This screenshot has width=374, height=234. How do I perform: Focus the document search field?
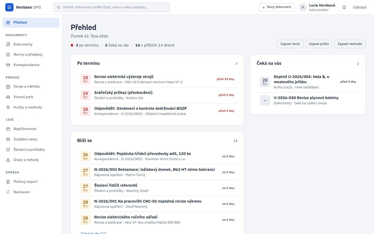(x=112, y=7)
